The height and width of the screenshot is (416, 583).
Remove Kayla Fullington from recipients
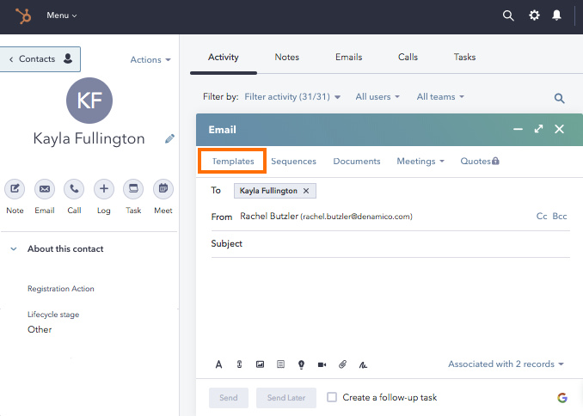pos(306,191)
